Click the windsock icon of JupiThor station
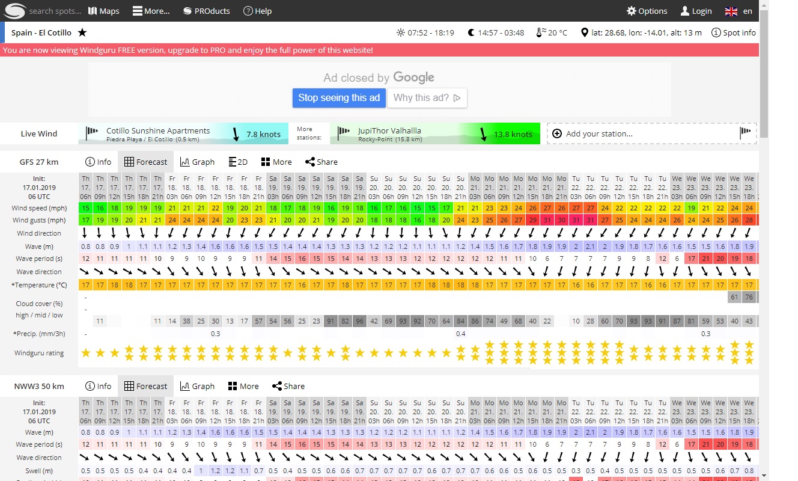 pos(344,132)
